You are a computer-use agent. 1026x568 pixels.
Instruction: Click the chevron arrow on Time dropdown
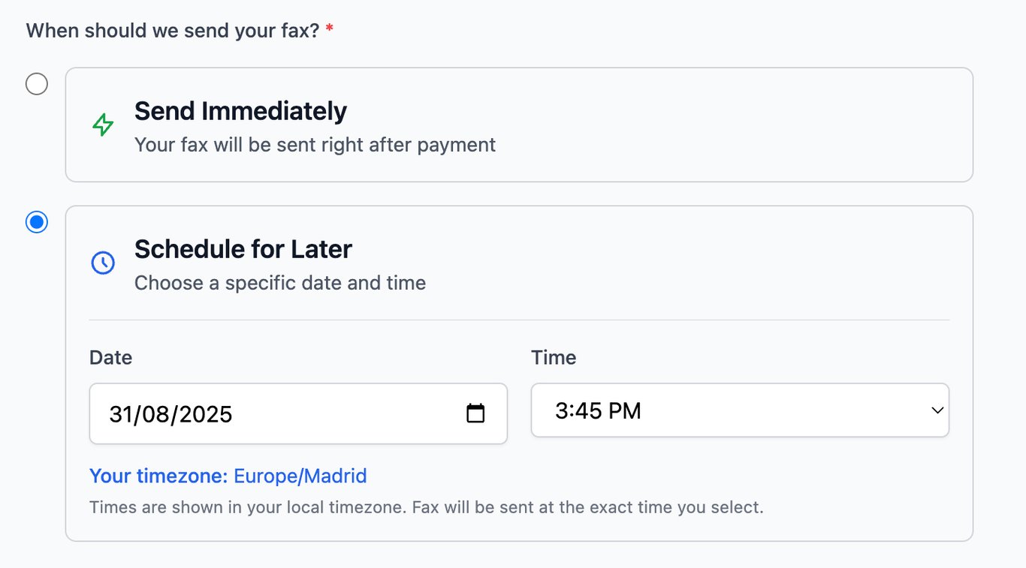[x=937, y=410]
